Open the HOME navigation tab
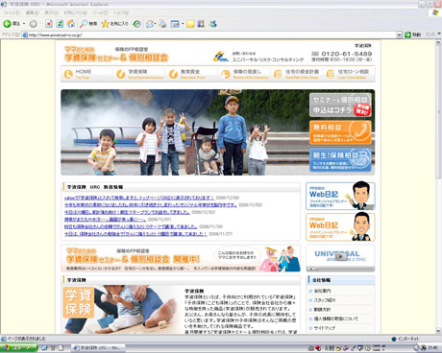The width and height of the screenshot is (442, 353). 87,74
